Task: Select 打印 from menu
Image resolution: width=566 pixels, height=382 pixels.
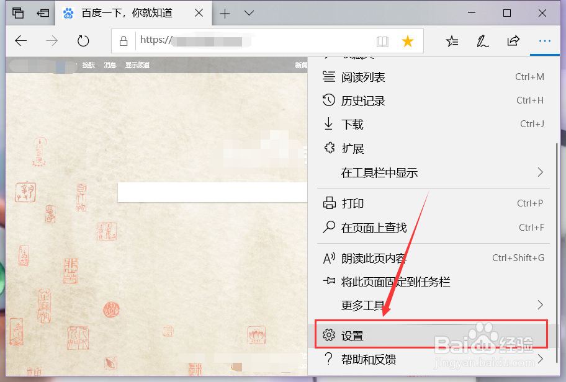Action: click(x=433, y=203)
